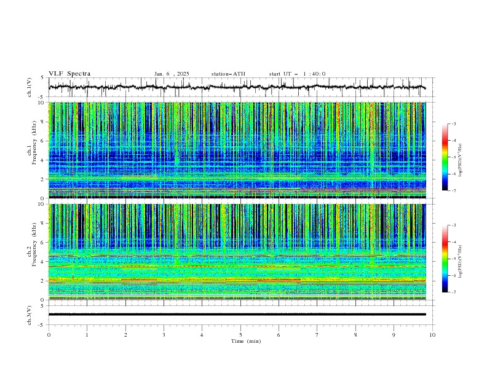
Task: Click the "-3" tick on ch.2 colorbar
Action: [453, 225]
